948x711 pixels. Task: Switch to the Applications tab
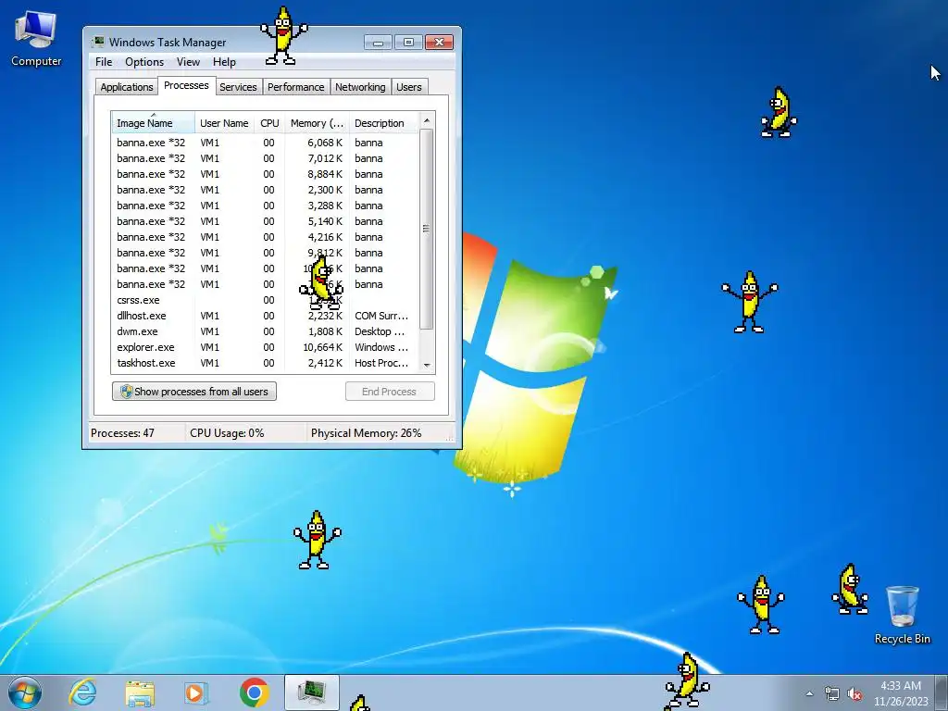pyautogui.click(x=126, y=87)
